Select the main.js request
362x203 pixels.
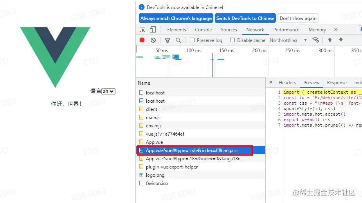click(200, 118)
